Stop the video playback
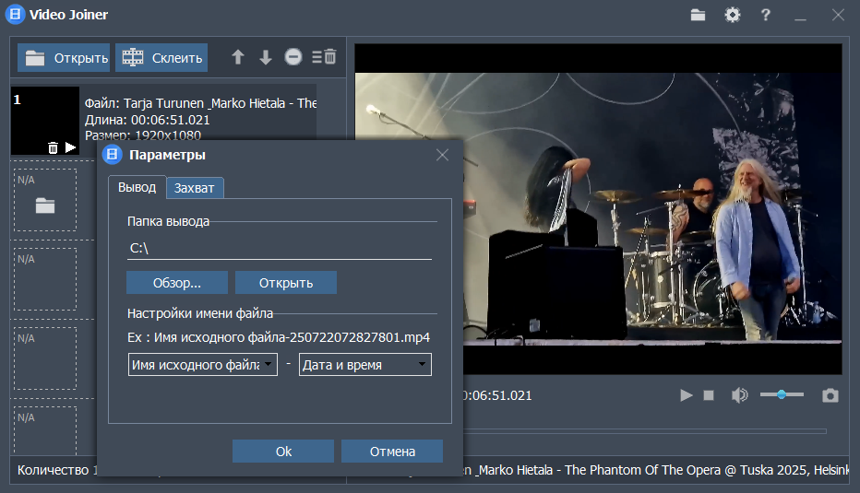Viewport: 860px width, 493px height. click(x=709, y=395)
